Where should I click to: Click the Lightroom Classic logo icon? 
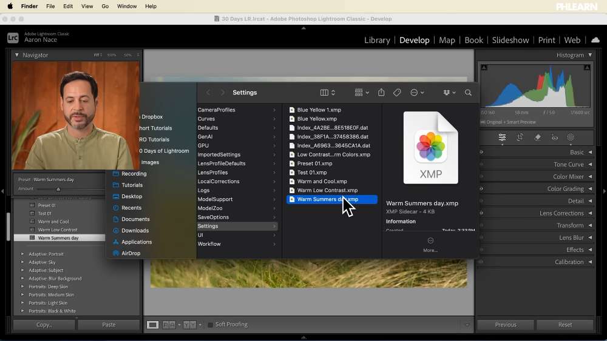pyautogui.click(x=13, y=38)
